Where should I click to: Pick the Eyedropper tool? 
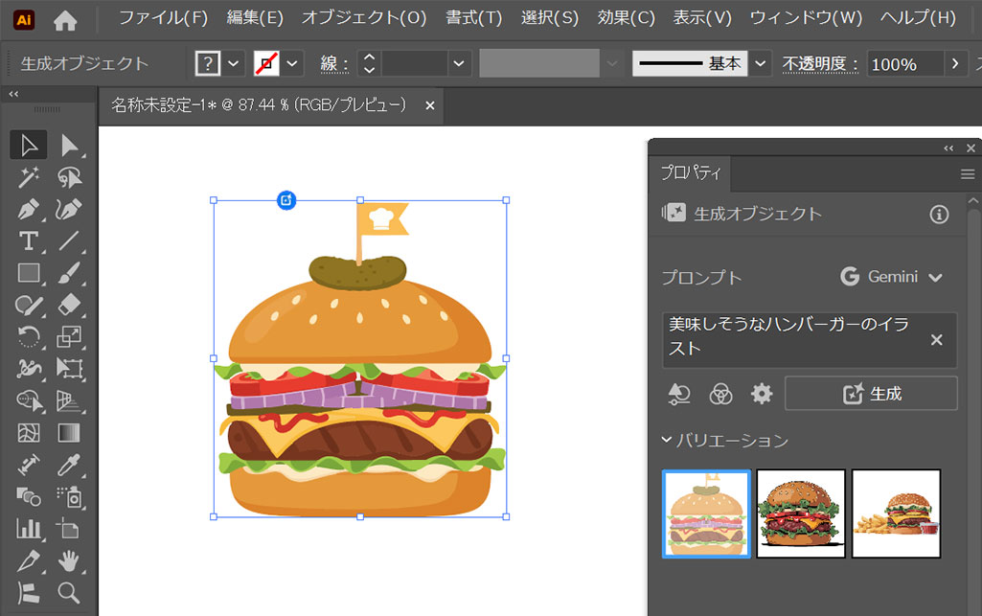click(x=69, y=465)
